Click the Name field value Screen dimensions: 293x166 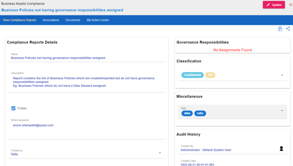coord(58,58)
